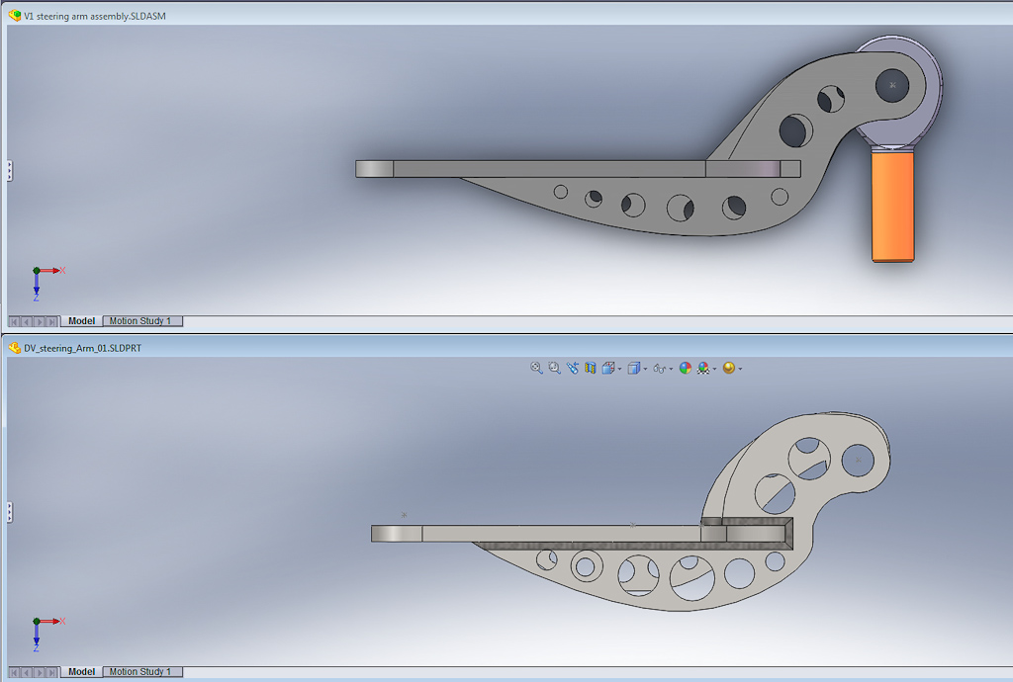
Task: Switch to Motion Study 1 tab in assembly window
Action: click(142, 321)
